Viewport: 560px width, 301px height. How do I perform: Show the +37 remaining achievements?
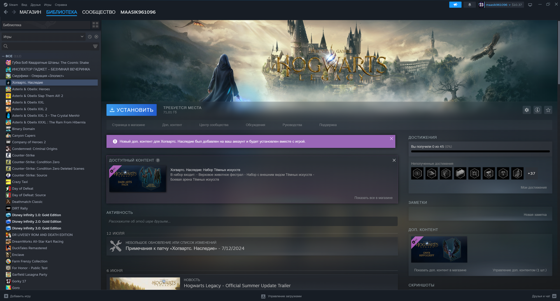531,173
